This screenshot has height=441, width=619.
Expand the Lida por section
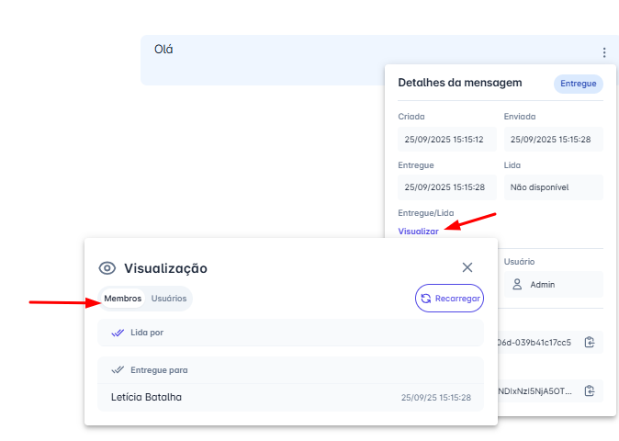(x=290, y=333)
